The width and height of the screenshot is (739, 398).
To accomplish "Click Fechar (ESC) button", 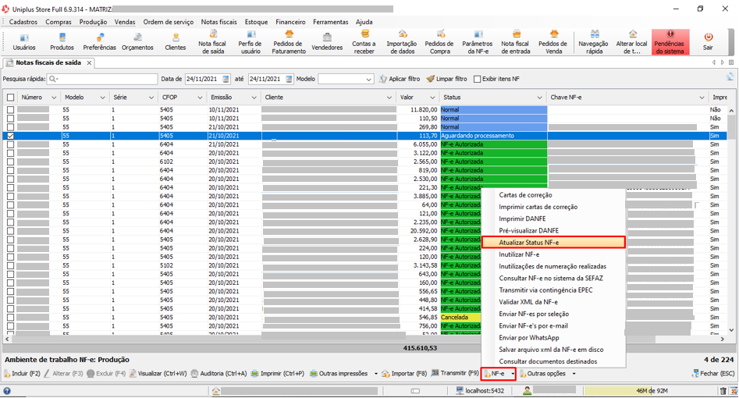I will (x=713, y=374).
